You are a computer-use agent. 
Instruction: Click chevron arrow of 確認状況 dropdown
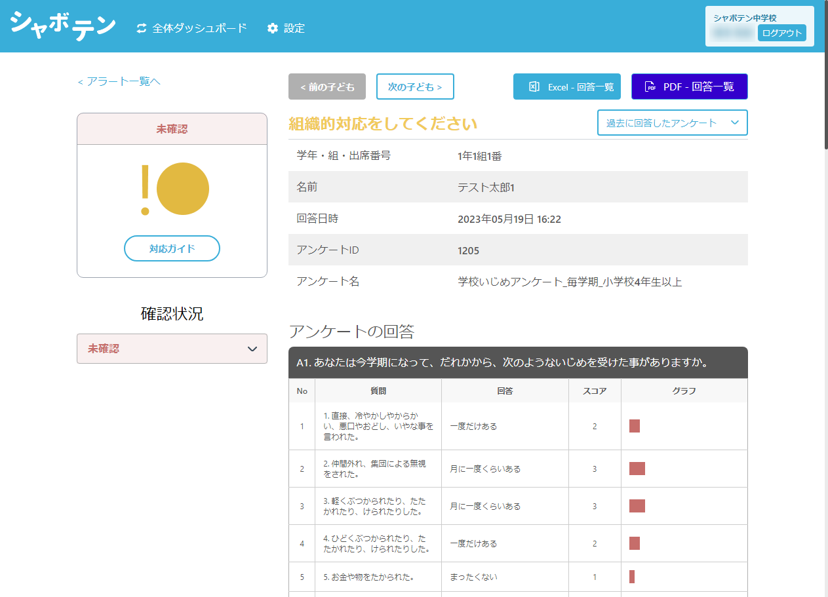tap(252, 349)
